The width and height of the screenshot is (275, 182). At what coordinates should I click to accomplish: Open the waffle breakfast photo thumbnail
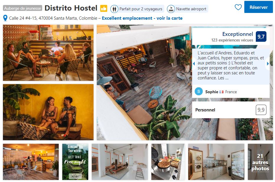168,162
